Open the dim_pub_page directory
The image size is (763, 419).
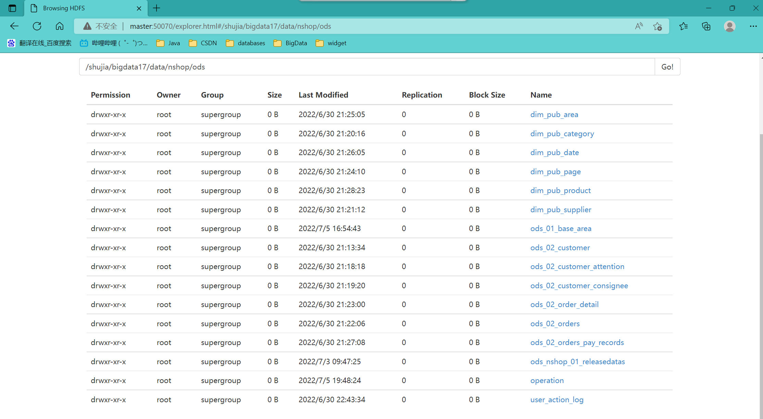(556, 172)
